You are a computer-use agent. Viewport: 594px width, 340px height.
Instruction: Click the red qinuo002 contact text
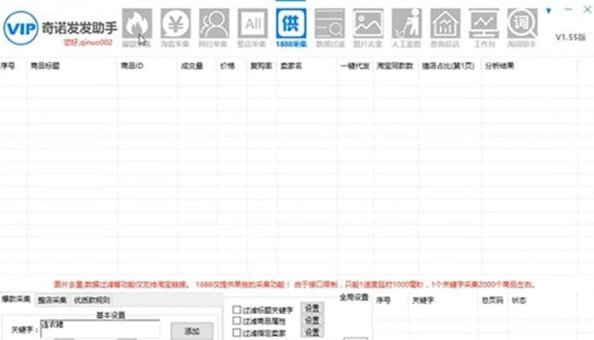click(88, 42)
